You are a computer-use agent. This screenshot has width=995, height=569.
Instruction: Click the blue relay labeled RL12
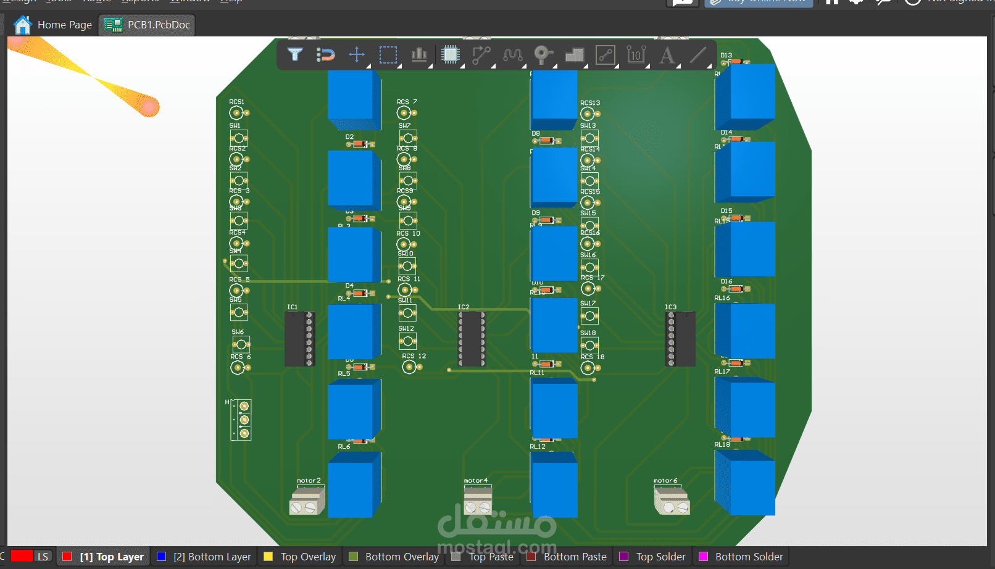[554, 484]
